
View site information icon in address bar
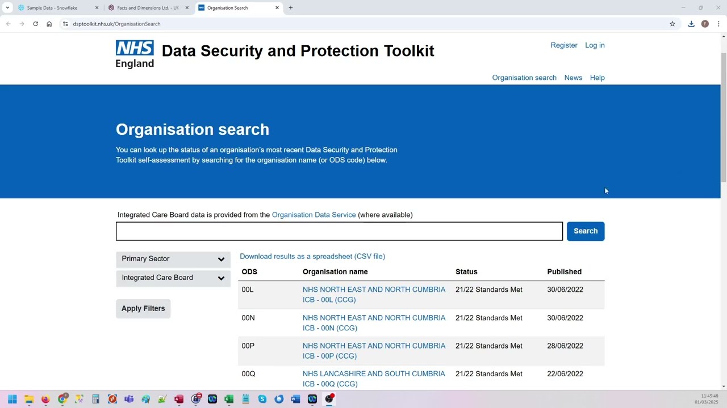click(x=65, y=24)
